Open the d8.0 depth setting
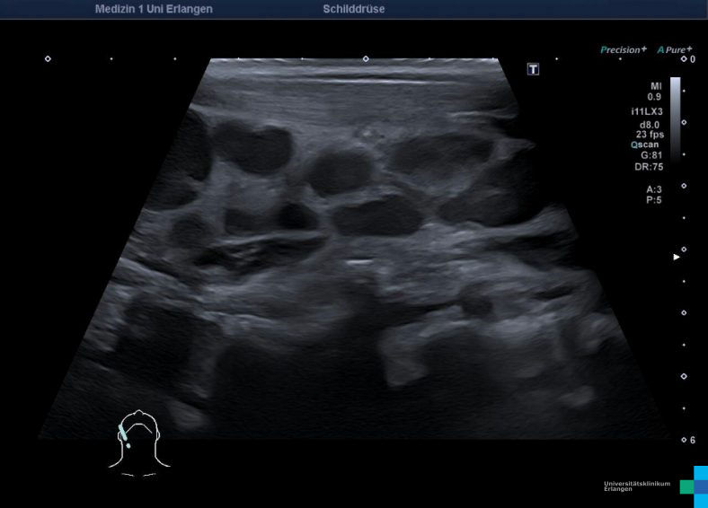This screenshot has width=708, height=508. click(650, 124)
